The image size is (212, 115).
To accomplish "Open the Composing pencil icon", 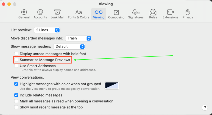I will coord(116,12).
